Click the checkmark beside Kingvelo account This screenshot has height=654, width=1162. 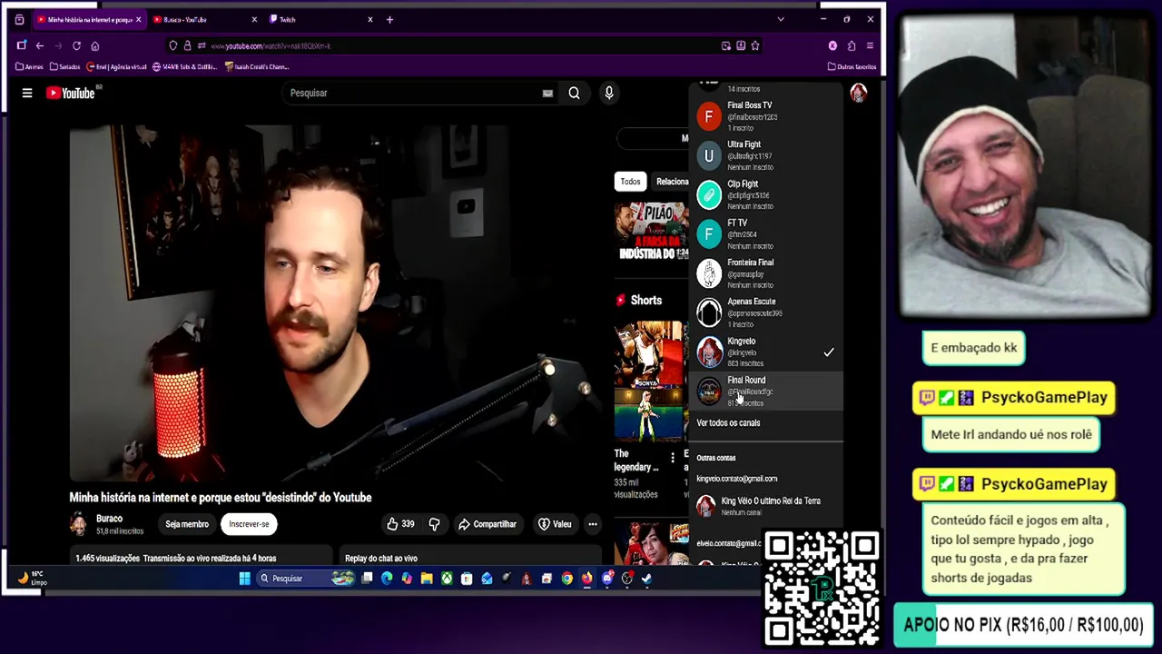coord(828,352)
